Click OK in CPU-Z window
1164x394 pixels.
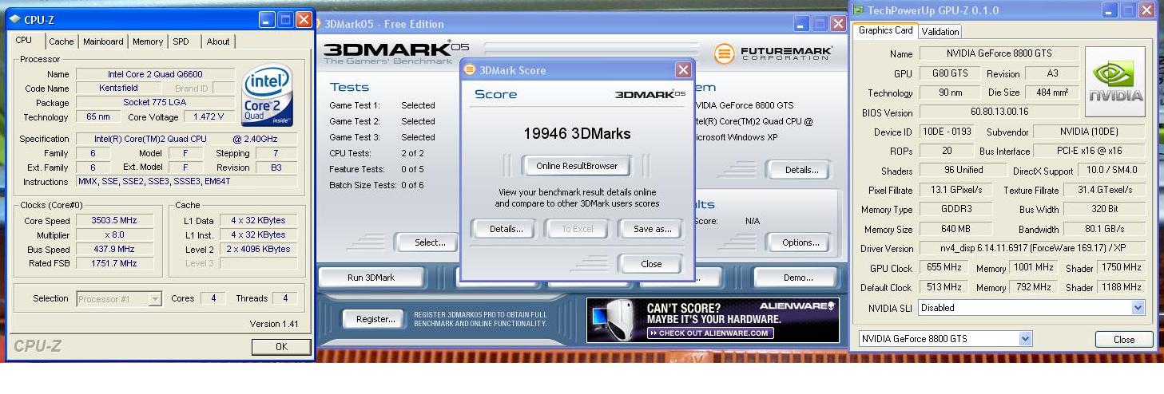(281, 347)
